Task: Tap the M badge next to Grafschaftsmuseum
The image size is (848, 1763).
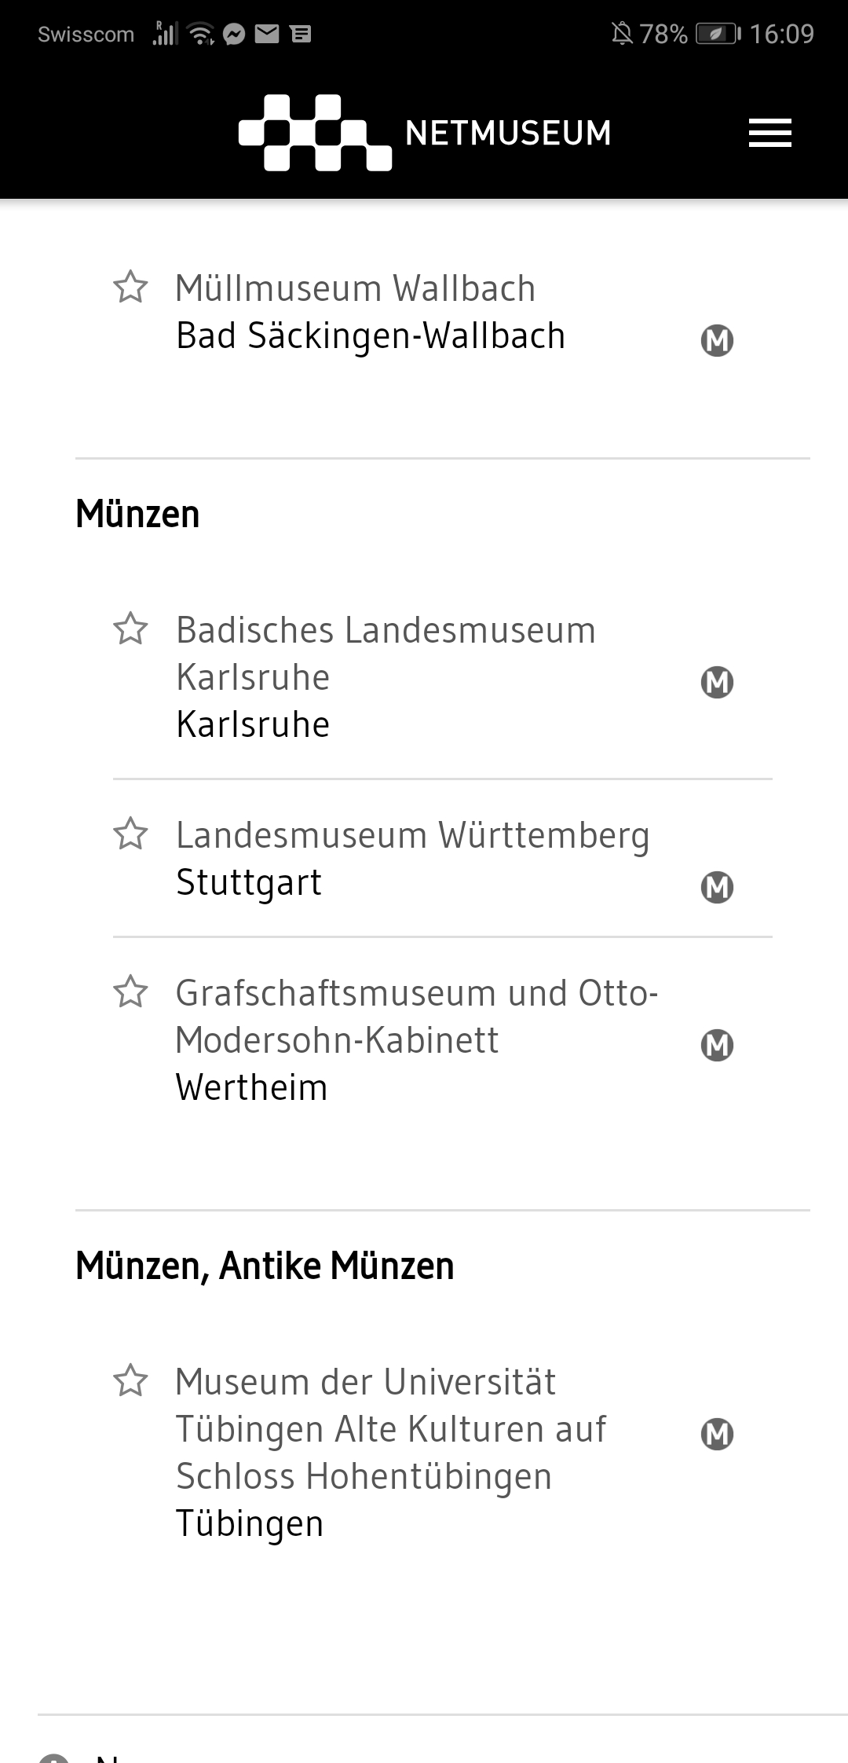Action: 717,1045
